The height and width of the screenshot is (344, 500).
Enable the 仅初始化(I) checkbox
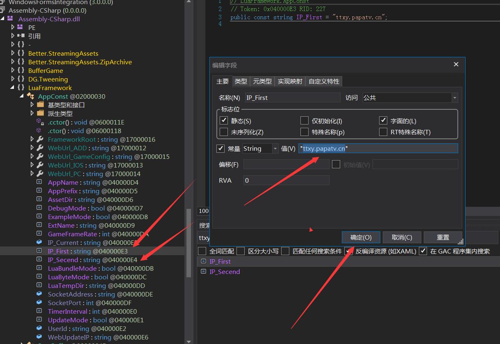pos(304,120)
